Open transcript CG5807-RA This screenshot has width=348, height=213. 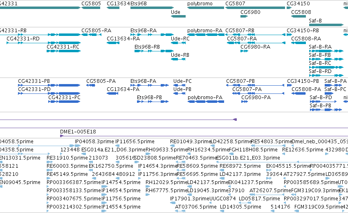[x=242, y=39]
